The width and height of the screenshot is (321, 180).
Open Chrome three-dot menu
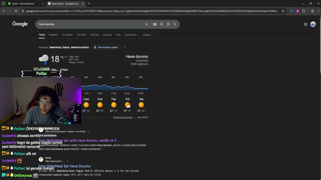tap(318, 11)
